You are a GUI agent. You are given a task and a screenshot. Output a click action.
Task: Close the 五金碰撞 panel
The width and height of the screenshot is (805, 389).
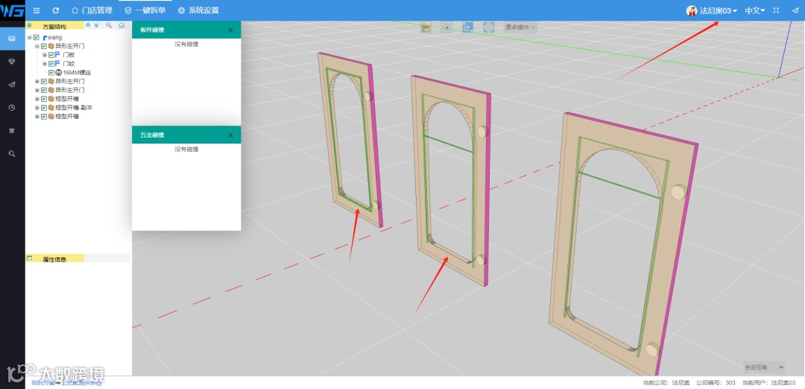point(230,135)
